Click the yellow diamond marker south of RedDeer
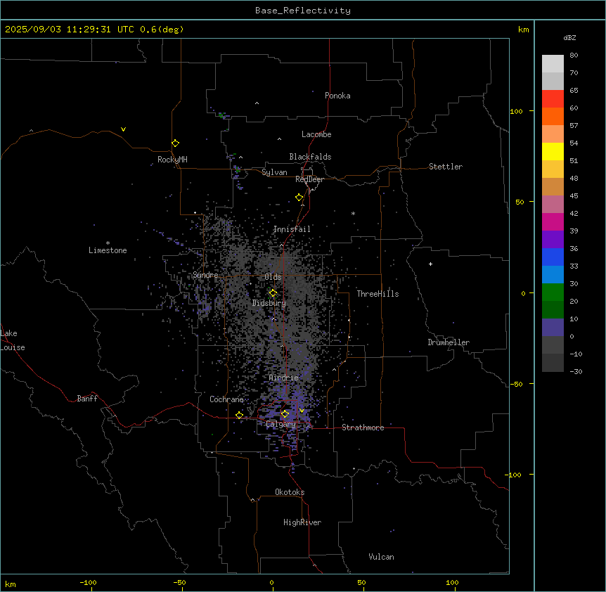This screenshot has width=606, height=592. click(299, 198)
